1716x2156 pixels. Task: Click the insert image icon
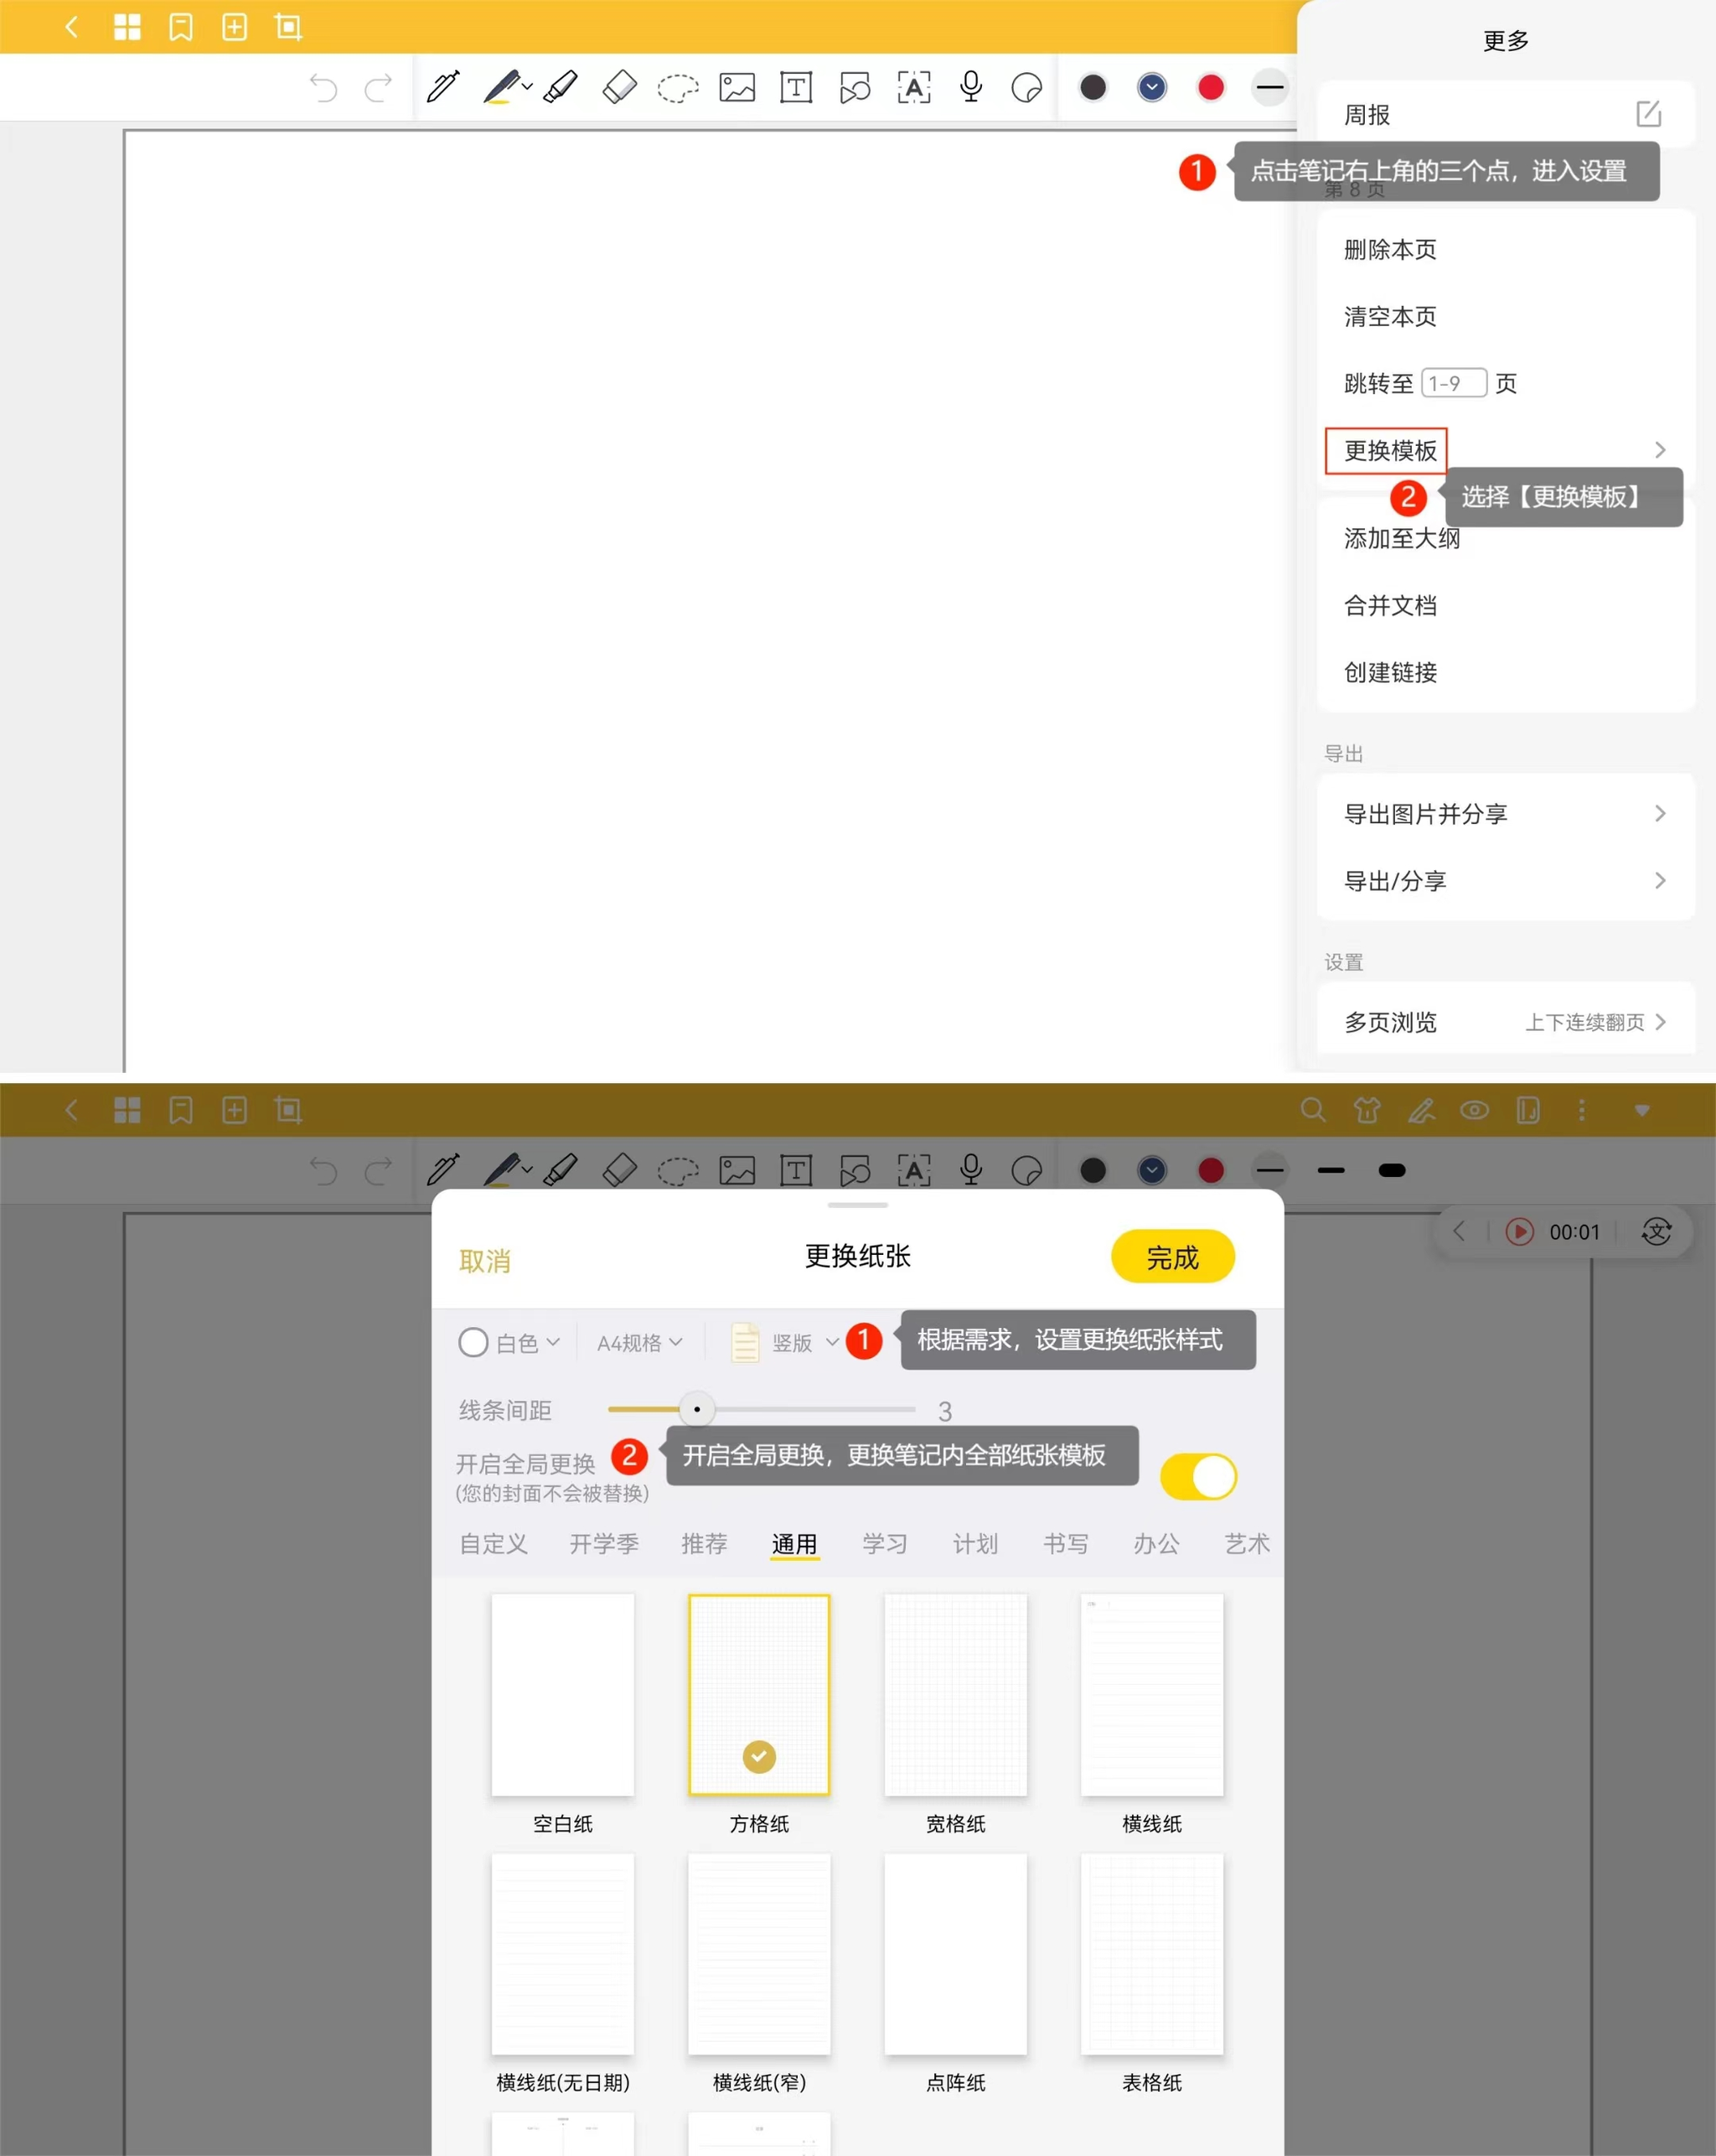click(737, 88)
